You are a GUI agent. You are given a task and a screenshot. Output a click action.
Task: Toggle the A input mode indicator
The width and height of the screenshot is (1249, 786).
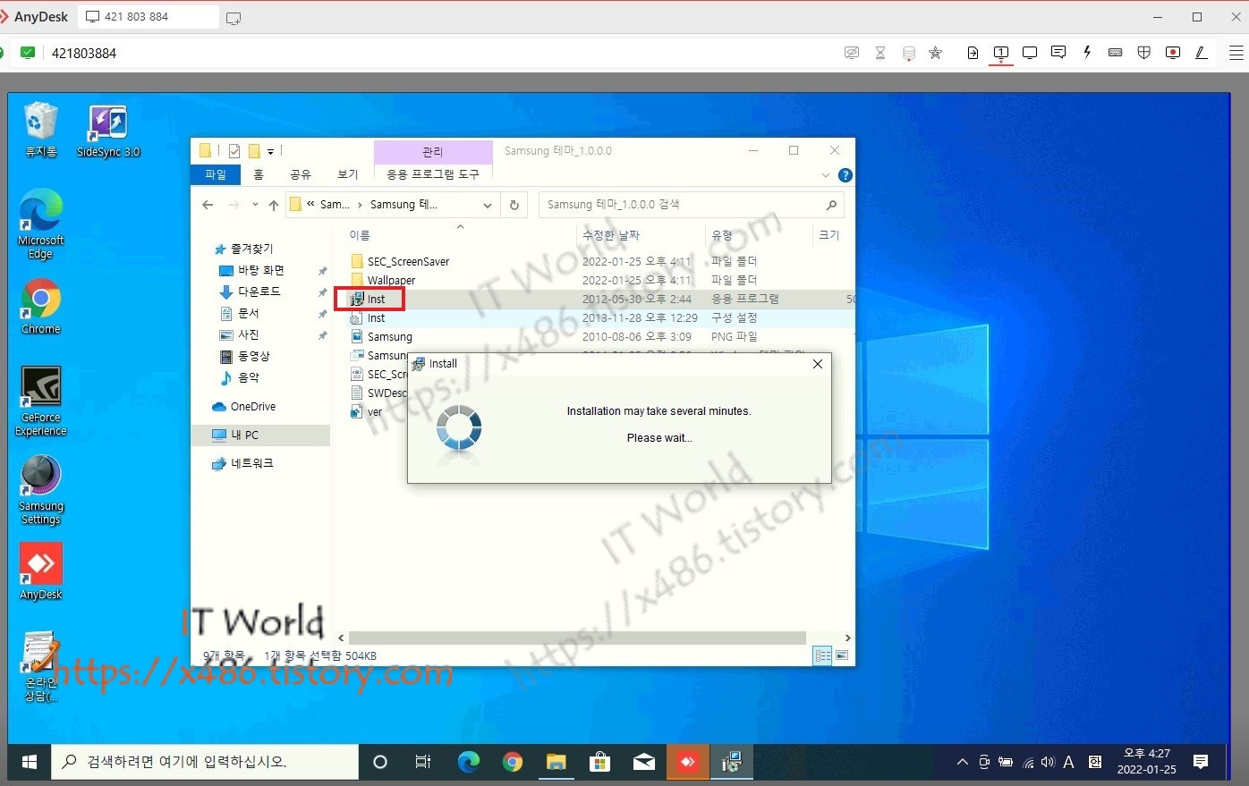[1068, 762]
